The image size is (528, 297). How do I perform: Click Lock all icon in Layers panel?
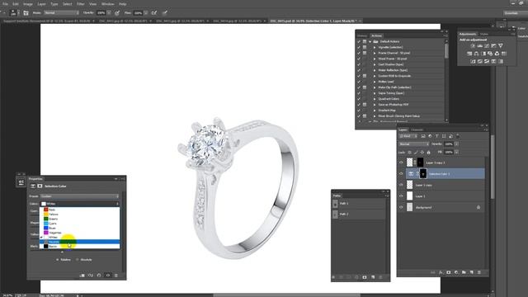coord(429,153)
